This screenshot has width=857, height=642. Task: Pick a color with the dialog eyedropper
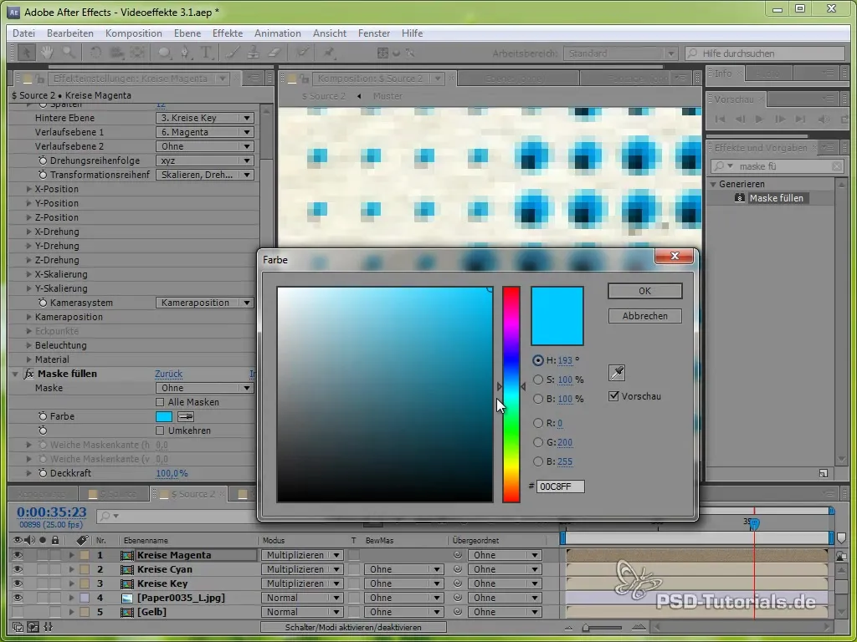click(x=617, y=373)
